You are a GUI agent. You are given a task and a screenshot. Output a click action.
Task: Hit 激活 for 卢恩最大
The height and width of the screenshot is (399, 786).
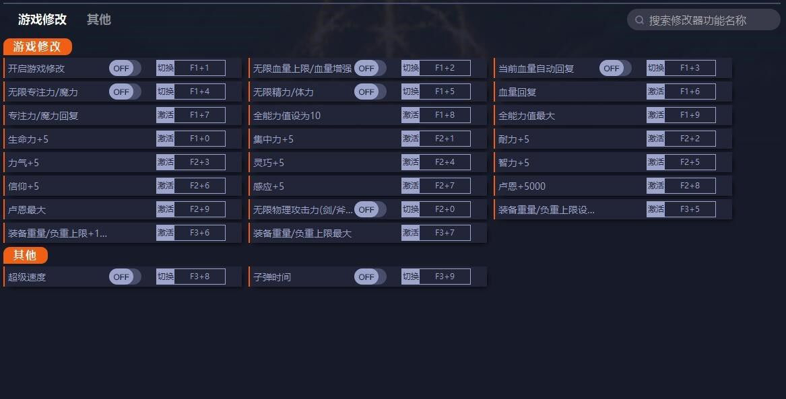click(x=165, y=209)
